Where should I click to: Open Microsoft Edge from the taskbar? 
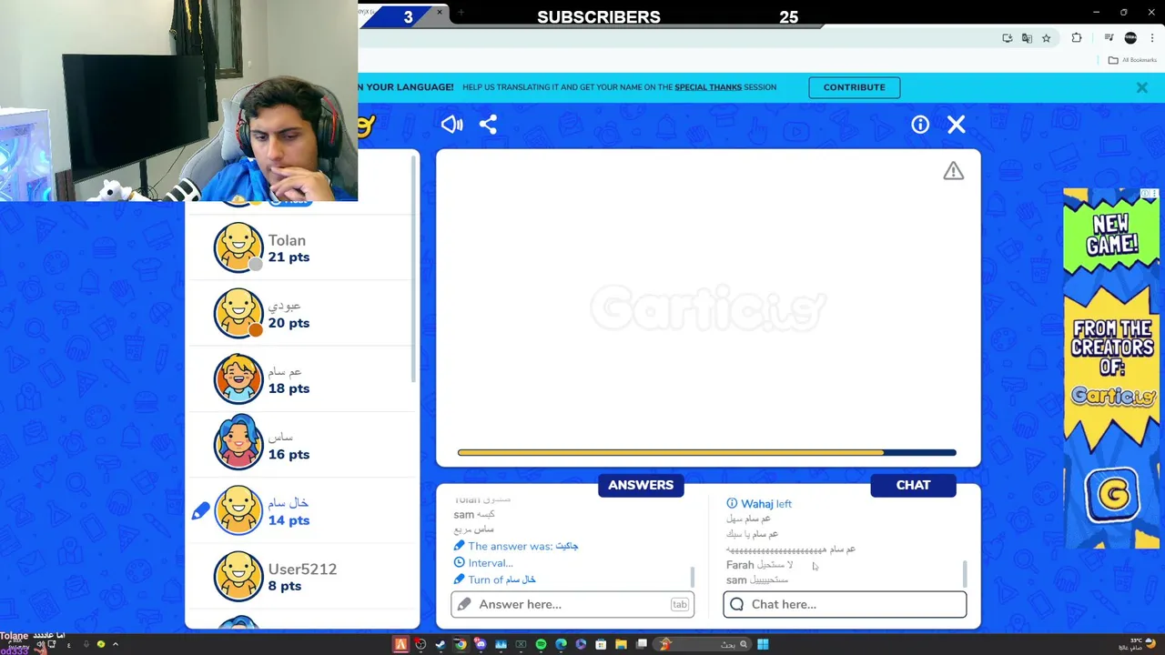pos(561,644)
